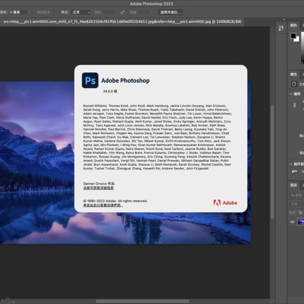Switch to the 属性 (Properties) panel tab
304x304 pixels.
pyautogui.click(x=293, y=74)
